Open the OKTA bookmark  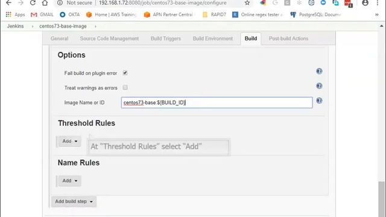[x=70, y=14]
